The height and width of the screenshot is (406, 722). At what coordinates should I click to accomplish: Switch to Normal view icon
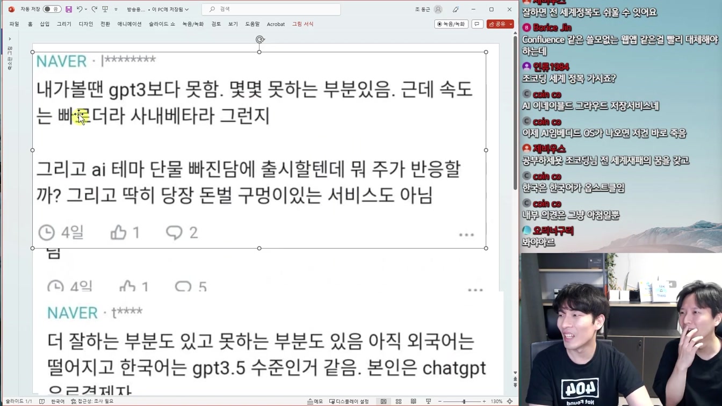(384, 401)
